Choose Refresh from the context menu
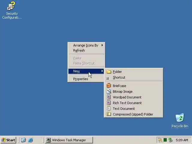The image size is (192, 144). [86, 50]
